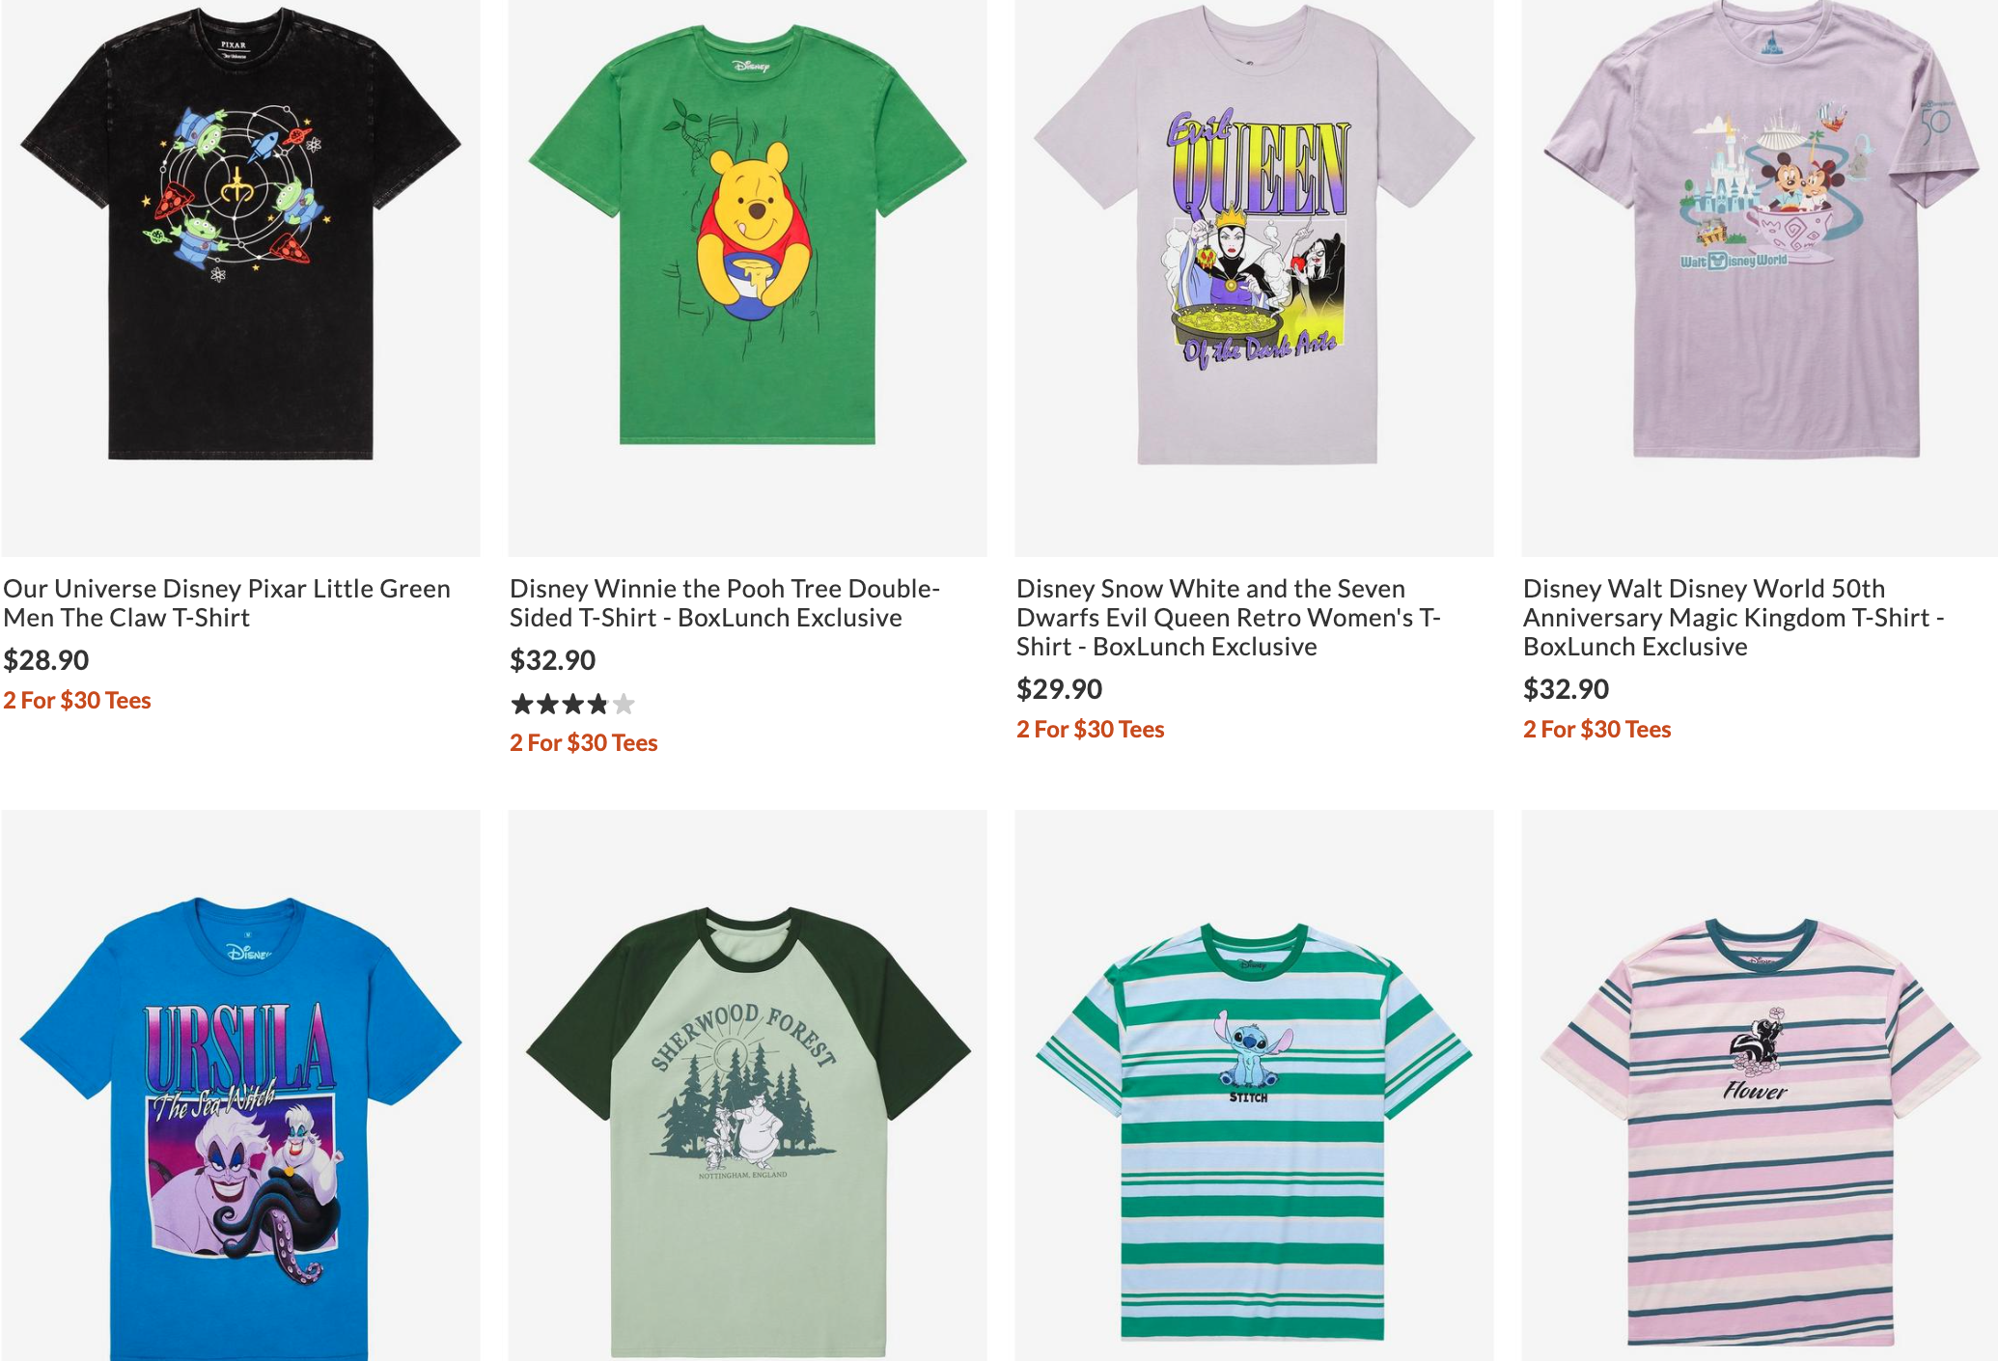Click the $32.90 price of Magic Kingdom shirt
The height and width of the screenshot is (1361, 1998).
(1567, 689)
